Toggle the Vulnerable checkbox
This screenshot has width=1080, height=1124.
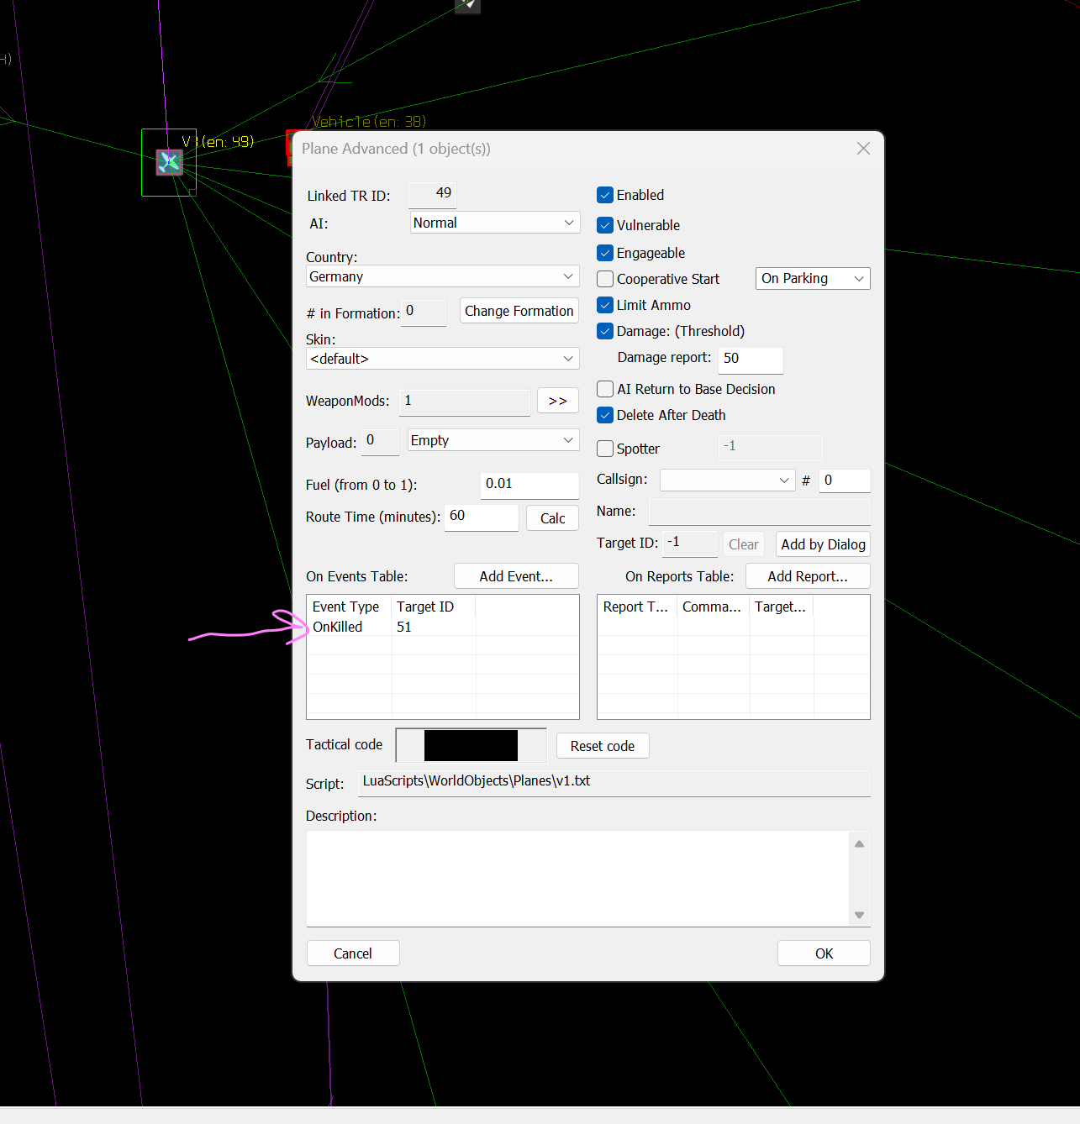[x=605, y=225]
